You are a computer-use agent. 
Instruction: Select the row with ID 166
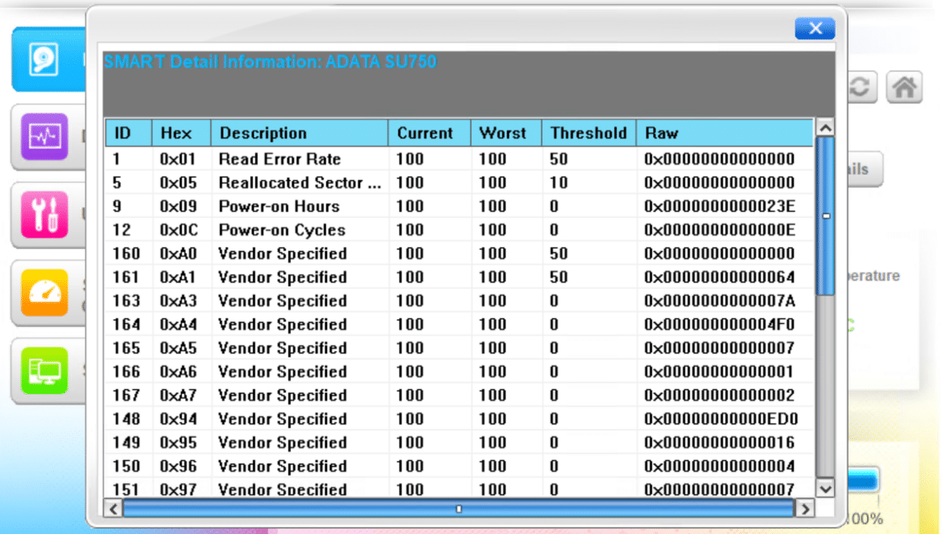(x=460, y=372)
